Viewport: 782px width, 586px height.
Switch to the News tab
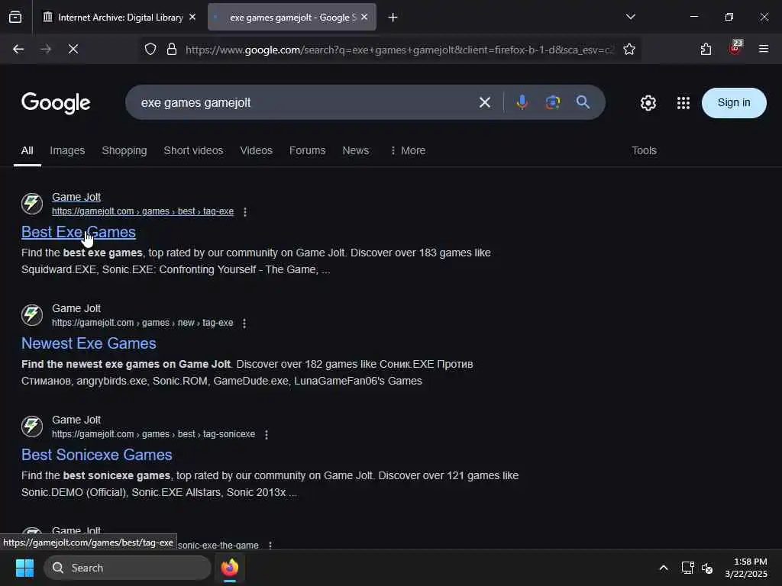[356, 150]
